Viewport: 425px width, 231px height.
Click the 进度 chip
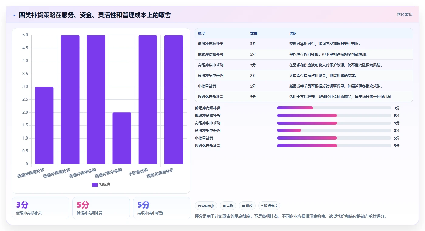point(247,206)
